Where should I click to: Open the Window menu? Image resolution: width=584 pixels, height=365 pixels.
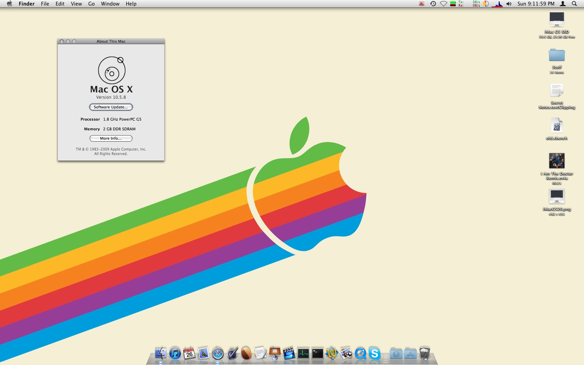tap(110, 4)
